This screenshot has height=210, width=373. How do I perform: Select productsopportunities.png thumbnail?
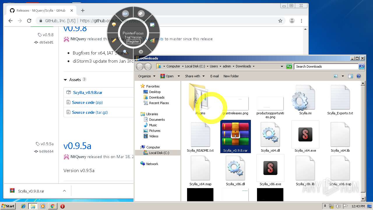[x=270, y=103]
